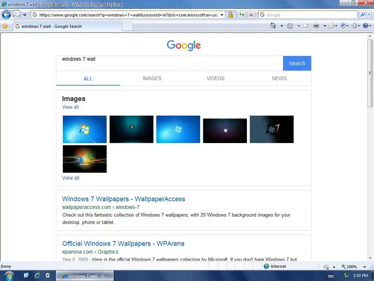Open the Page menu icon
Viewport: 374px width, 281px height.
tap(333, 26)
